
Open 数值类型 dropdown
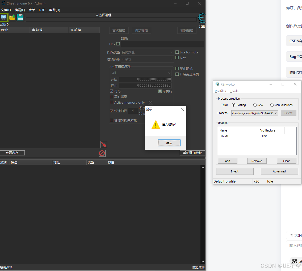(x=147, y=60)
